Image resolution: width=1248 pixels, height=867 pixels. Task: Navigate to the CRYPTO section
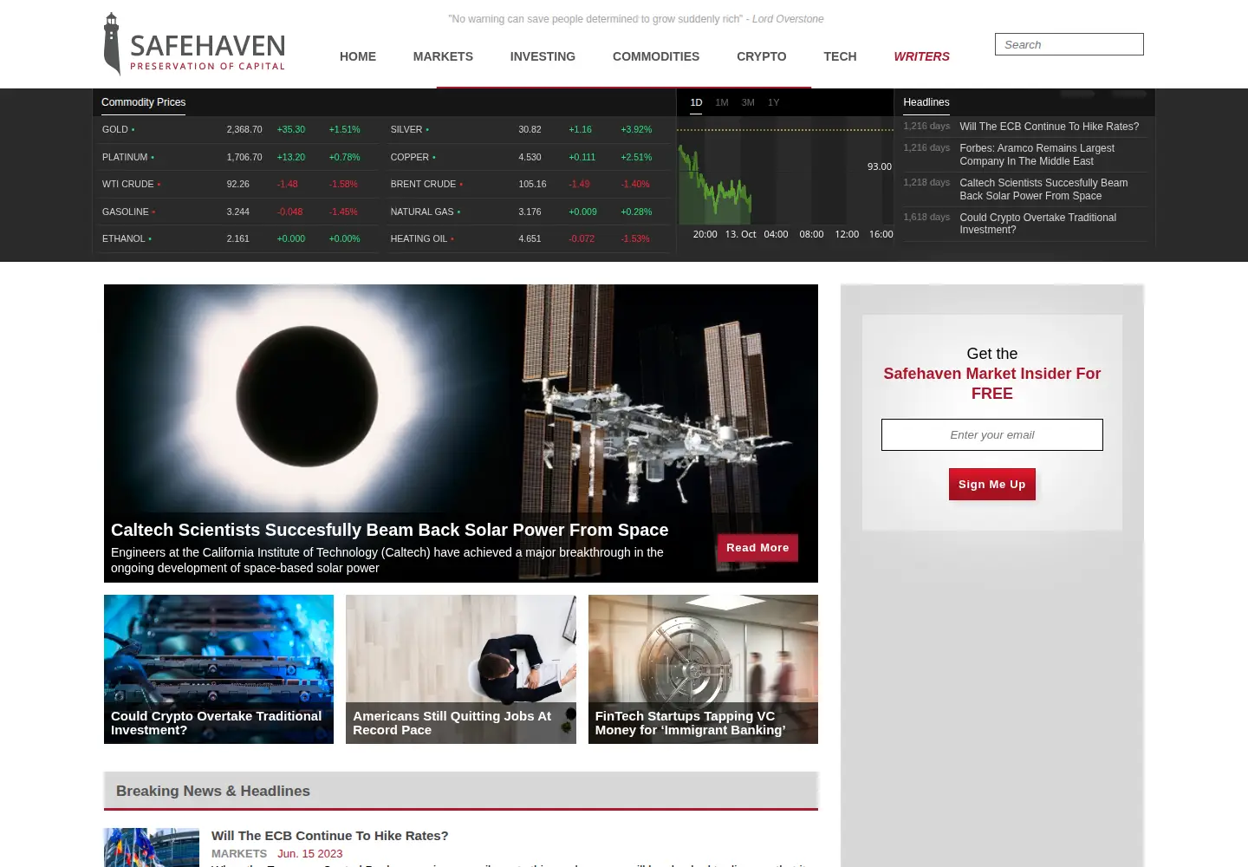[762, 56]
